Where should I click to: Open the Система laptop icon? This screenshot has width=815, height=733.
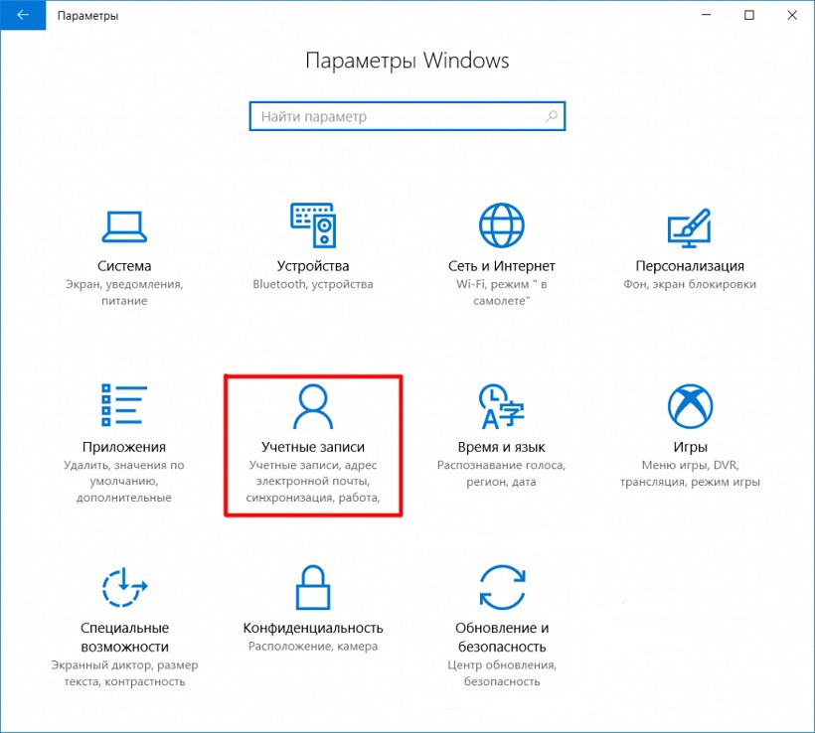[124, 226]
